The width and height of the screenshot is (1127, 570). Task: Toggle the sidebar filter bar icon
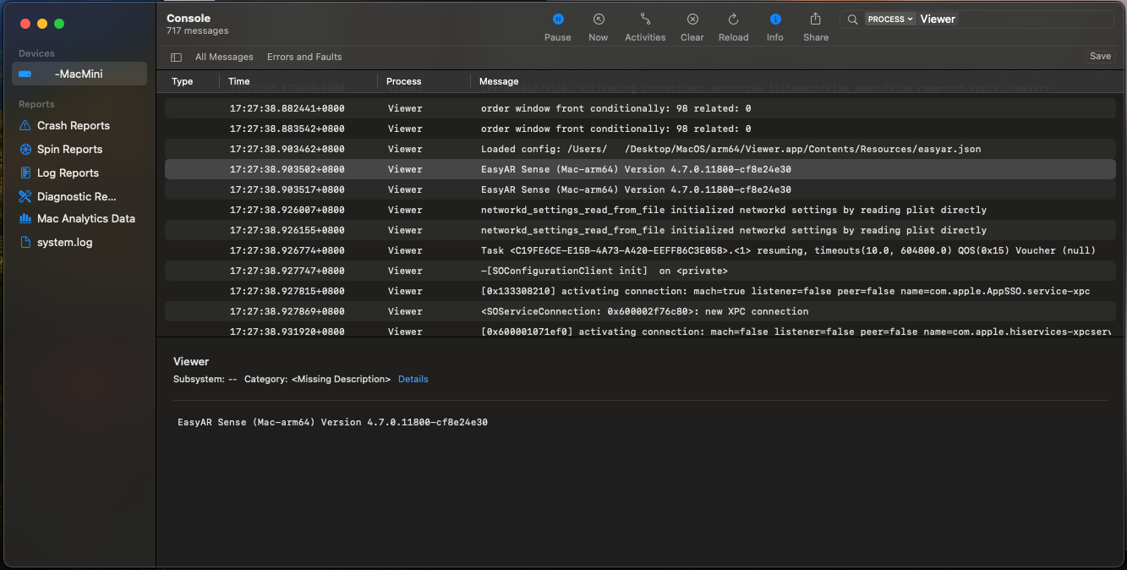pyautogui.click(x=176, y=58)
